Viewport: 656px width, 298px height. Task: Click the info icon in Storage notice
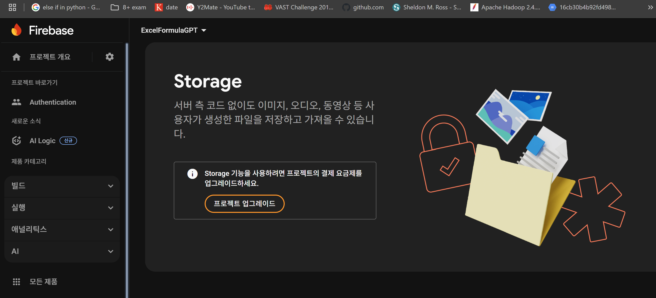[x=192, y=174]
